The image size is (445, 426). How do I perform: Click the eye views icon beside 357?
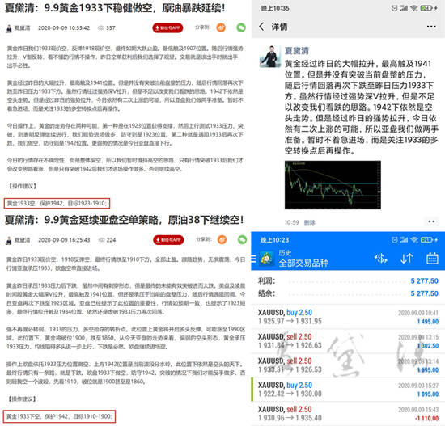pyautogui.click(x=101, y=27)
